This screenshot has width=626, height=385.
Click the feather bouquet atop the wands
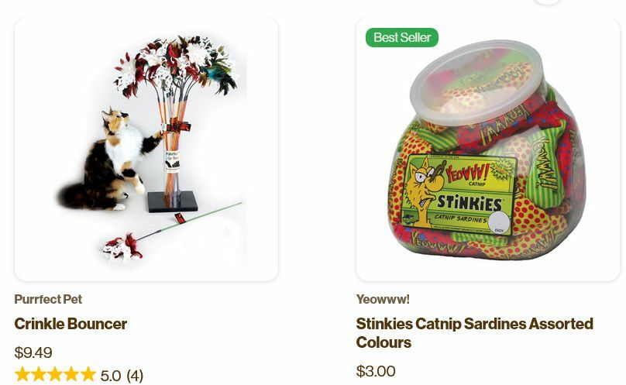[176, 66]
